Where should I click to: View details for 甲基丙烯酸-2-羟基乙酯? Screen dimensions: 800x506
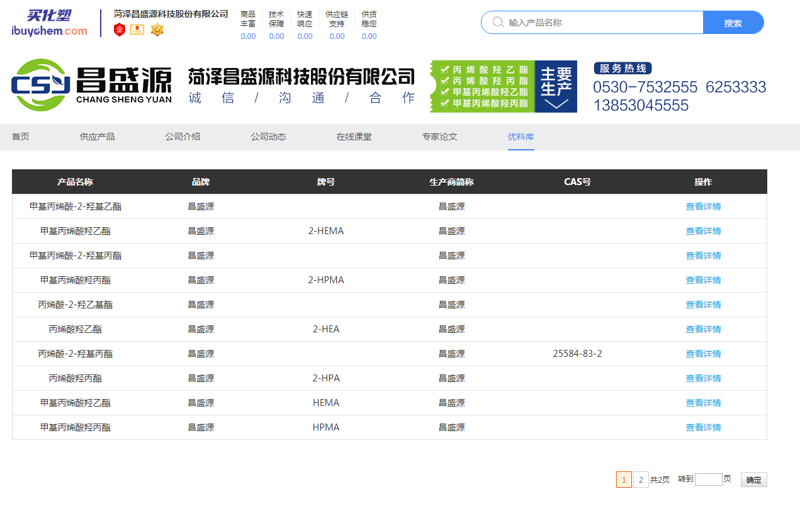point(703,206)
